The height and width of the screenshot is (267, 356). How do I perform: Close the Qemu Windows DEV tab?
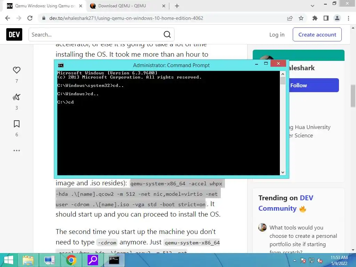(x=81, y=6)
